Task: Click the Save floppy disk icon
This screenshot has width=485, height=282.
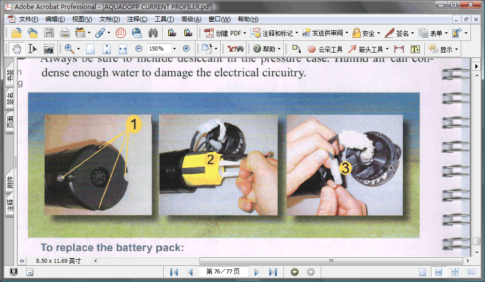Action: (49, 33)
